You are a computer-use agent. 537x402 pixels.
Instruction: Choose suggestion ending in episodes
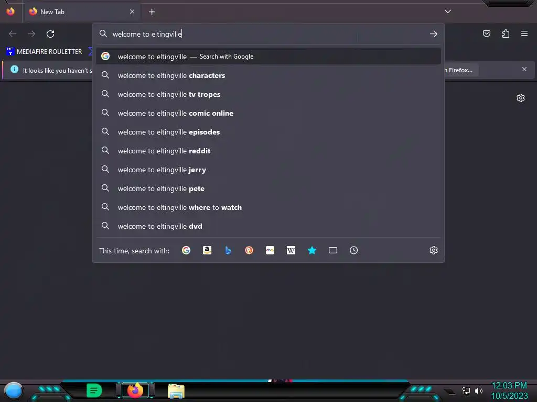pos(268,132)
